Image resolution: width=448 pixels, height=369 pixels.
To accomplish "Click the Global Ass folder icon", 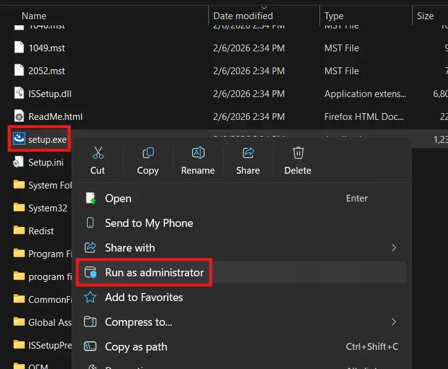I will (19, 321).
